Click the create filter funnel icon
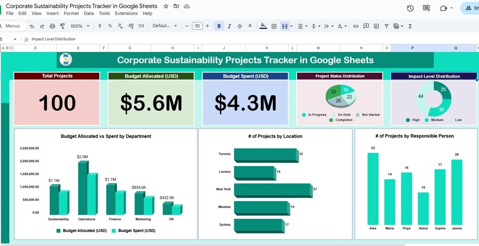 386,26
